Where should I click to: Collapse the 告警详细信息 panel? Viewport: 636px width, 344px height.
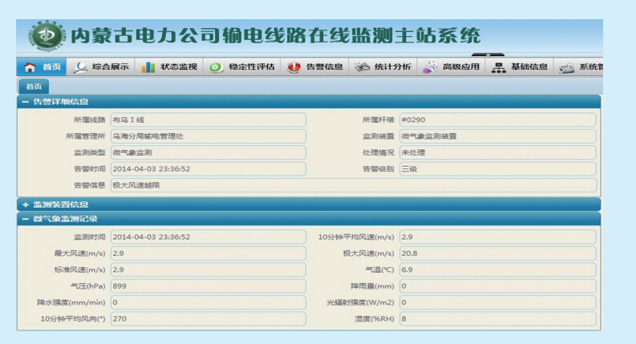26,102
